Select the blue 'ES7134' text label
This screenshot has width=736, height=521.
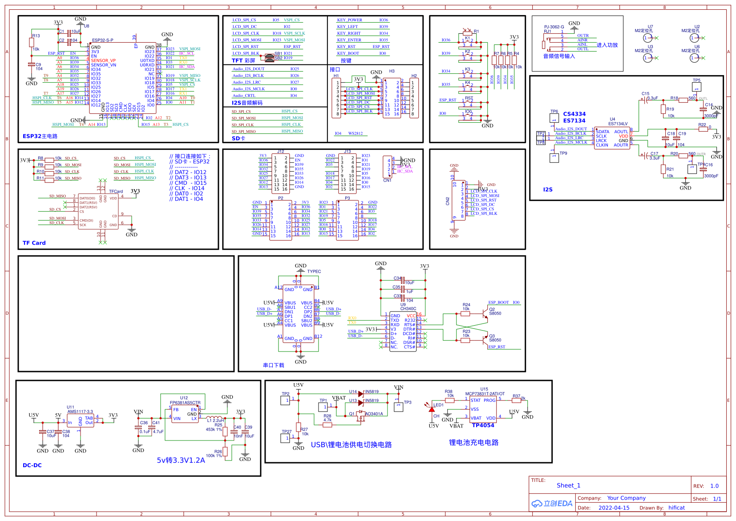[x=574, y=121]
